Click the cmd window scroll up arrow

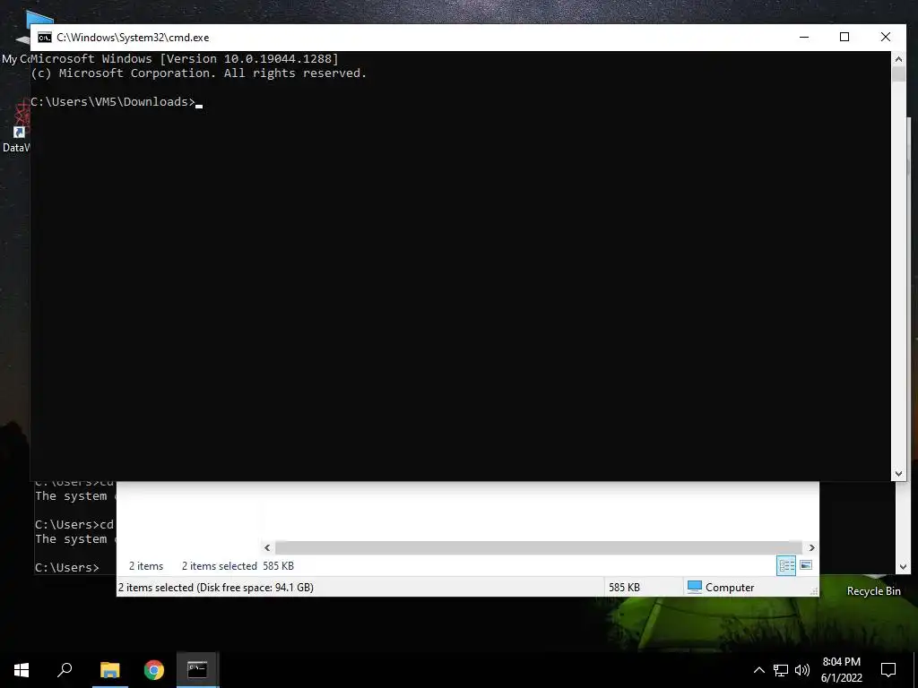pos(898,59)
